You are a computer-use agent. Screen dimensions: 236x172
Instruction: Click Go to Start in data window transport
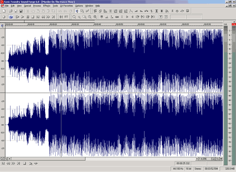(x=3, y=163)
